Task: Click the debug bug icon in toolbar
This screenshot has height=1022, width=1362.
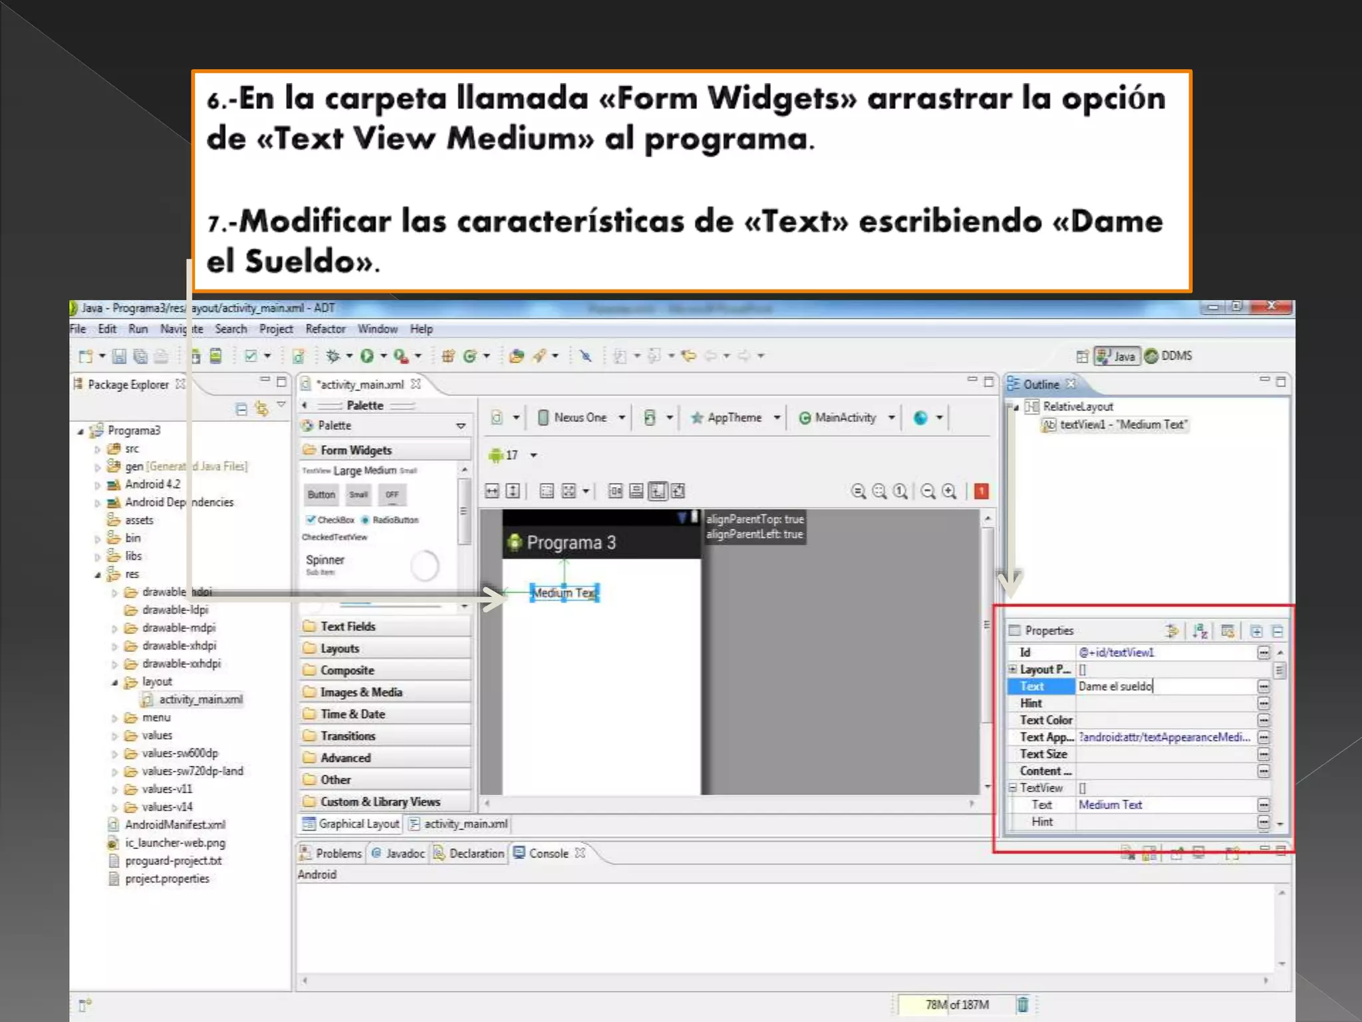Action: (x=333, y=356)
